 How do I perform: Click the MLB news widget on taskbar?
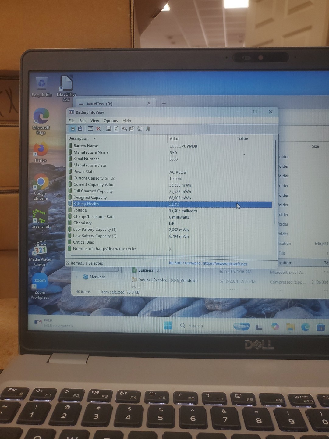(x=55, y=323)
